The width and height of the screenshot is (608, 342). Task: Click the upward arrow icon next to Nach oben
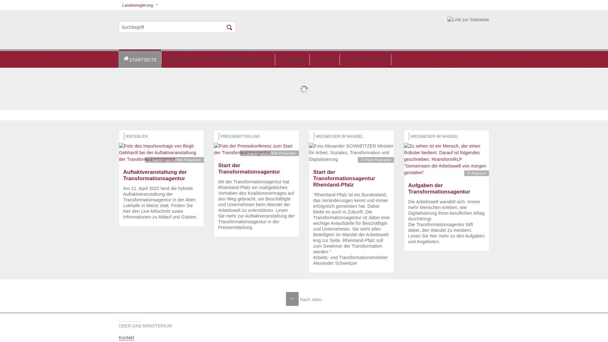292,299
